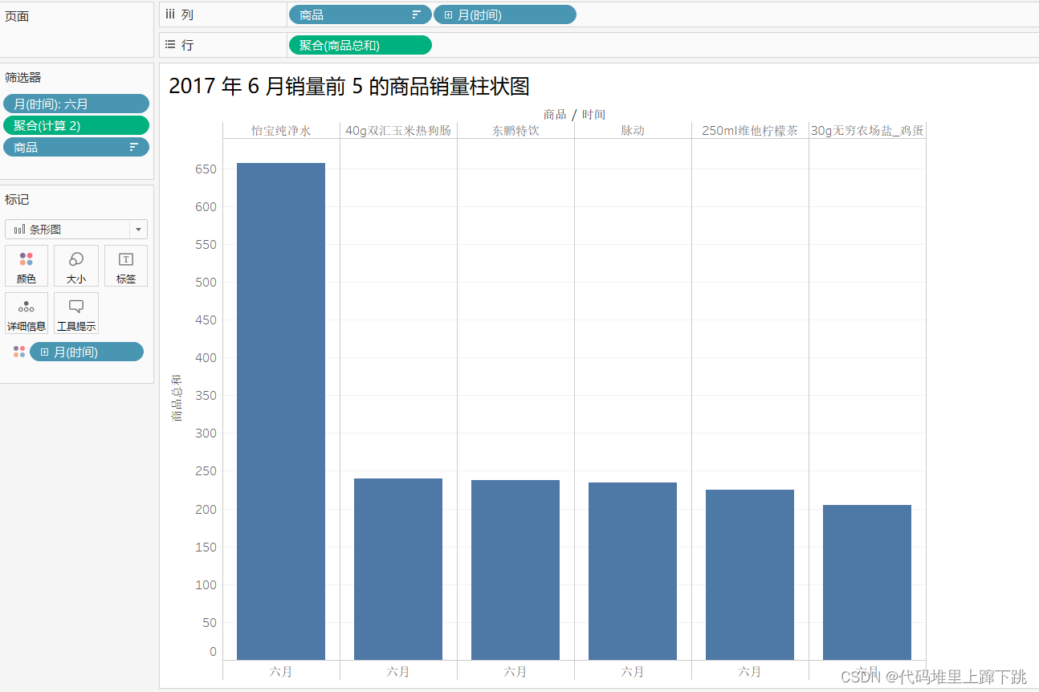Expand the plus icon on 月(时间) column pill
The height and width of the screenshot is (692, 1039).
[448, 14]
